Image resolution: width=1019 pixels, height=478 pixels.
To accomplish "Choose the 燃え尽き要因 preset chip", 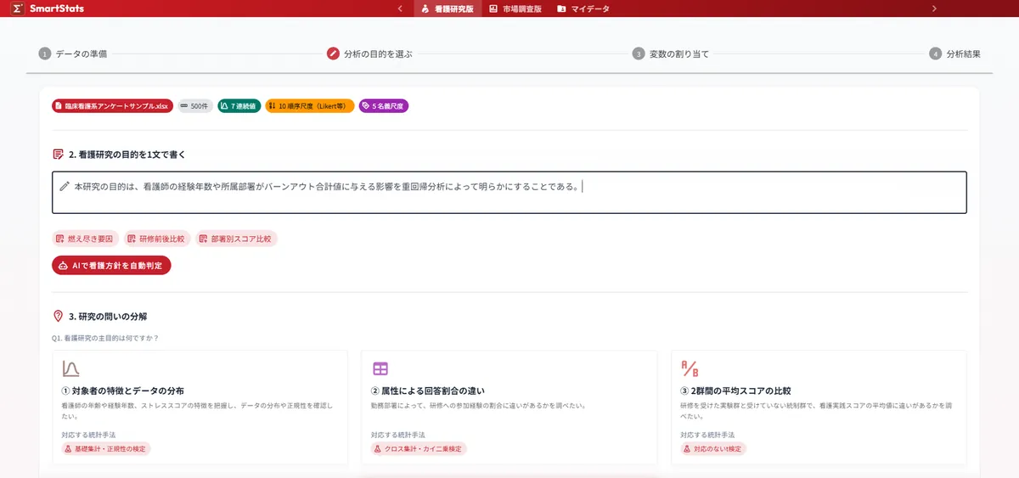I will (x=84, y=239).
